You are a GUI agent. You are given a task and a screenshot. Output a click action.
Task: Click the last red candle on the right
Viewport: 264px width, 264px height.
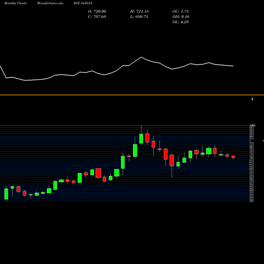click(233, 157)
